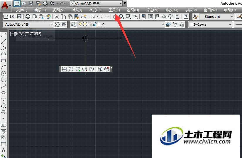Select the Polygon tool
242x158 pixels.
[x=4, y=54]
